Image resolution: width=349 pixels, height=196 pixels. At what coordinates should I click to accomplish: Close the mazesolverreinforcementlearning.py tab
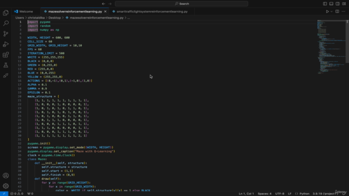pos(105,11)
